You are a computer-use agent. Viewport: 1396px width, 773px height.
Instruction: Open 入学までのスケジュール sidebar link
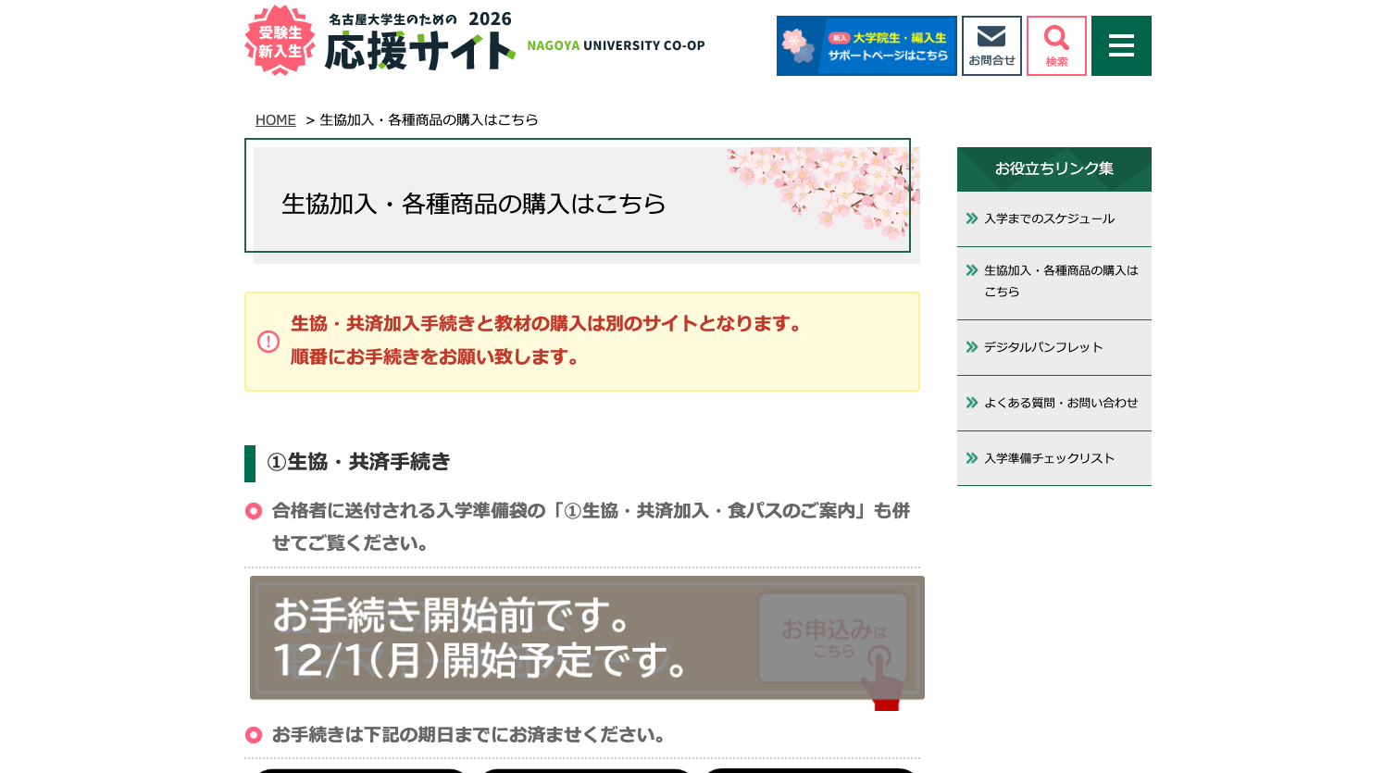[x=1051, y=218]
